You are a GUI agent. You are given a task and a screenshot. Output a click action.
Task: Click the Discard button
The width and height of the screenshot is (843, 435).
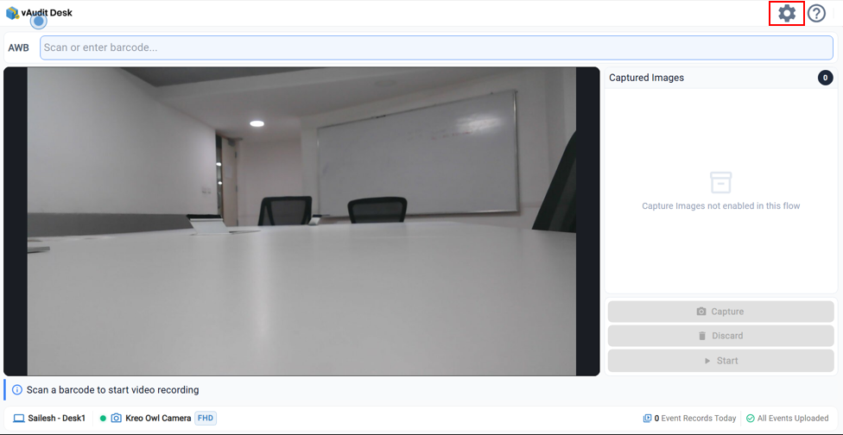point(721,336)
